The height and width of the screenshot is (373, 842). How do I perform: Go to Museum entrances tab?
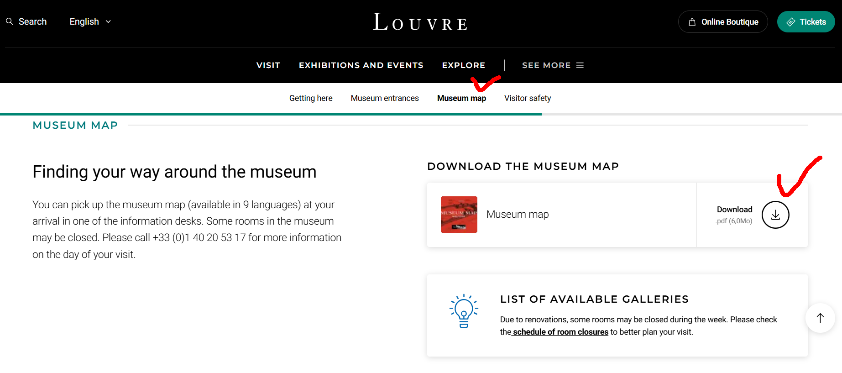(385, 98)
